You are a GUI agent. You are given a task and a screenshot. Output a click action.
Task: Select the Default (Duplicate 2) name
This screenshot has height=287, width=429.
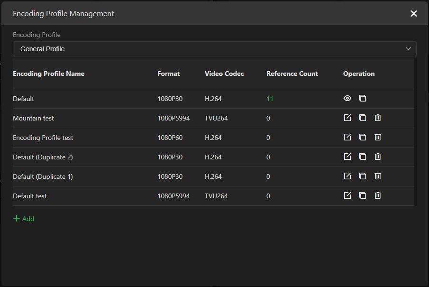43,157
